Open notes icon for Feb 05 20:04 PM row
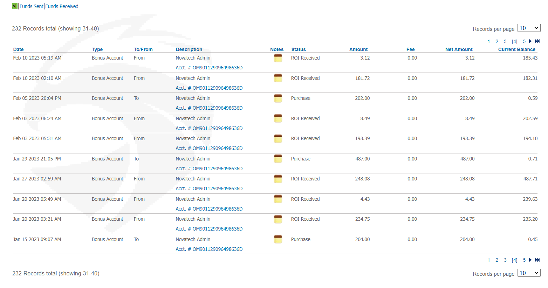Screen dimensions: 548x288 pos(278,98)
